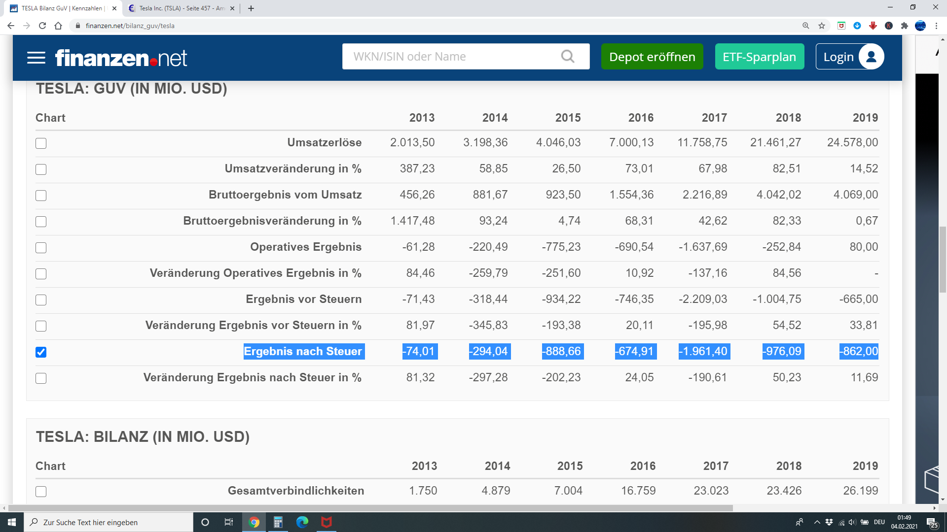Open the finanzen.net hamburger menu
Image resolution: width=947 pixels, height=532 pixels.
coord(36,58)
